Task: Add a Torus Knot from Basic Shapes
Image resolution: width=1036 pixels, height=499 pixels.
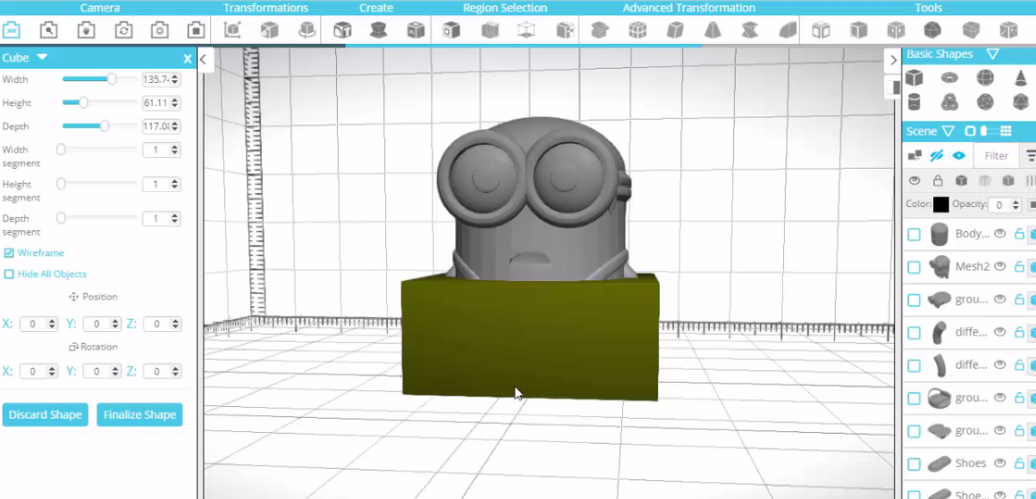Action: tap(949, 102)
